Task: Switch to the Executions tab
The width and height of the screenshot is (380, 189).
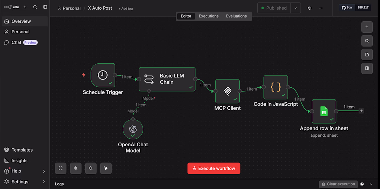Action: (209, 16)
